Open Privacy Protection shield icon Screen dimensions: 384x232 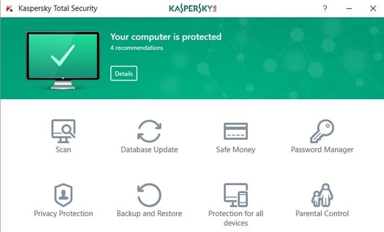point(63,195)
